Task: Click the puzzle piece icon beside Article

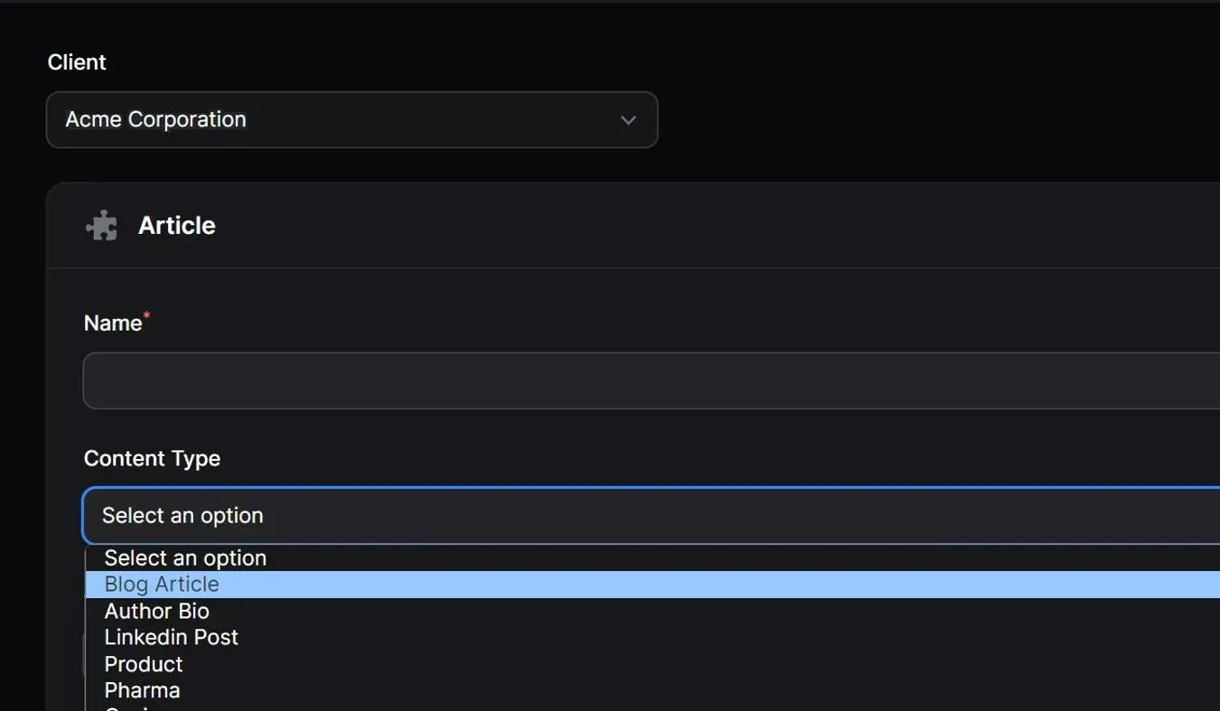Action: 101,226
